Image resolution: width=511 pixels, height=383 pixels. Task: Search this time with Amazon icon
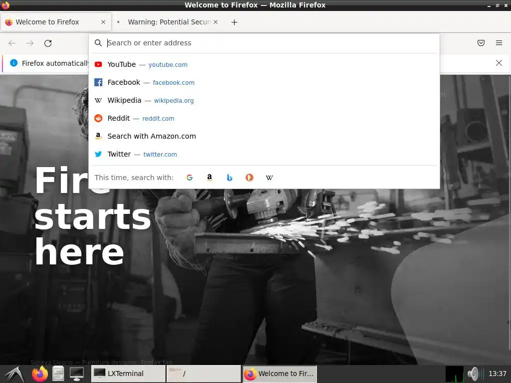210,178
